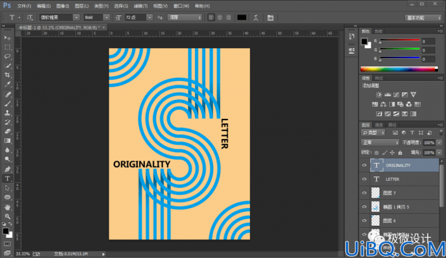446x258 pixels.
Task: Open the 基本功能 workspace dropdown
Action: 423,18
